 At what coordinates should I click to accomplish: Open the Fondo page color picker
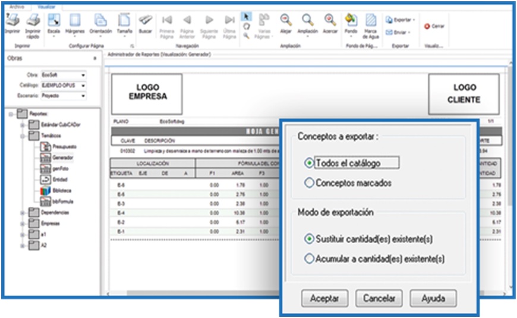(x=351, y=21)
